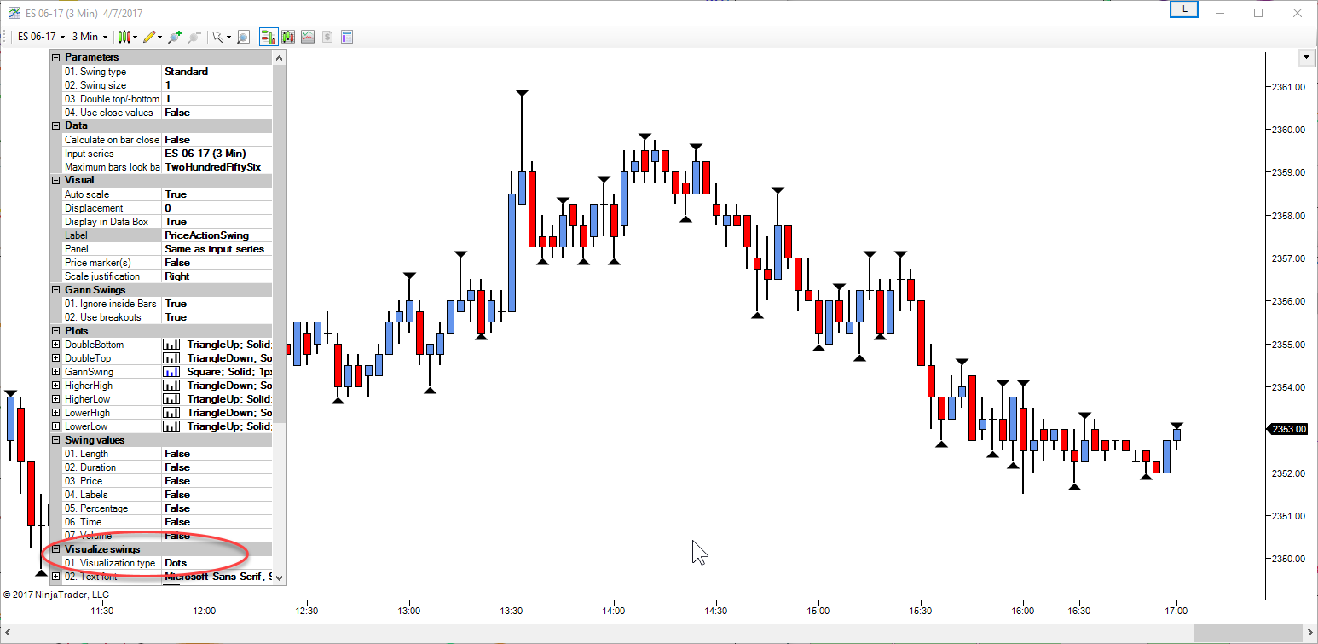Click the Visualization type Dots value
1318x644 pixels.
click(x=217, y=563)
